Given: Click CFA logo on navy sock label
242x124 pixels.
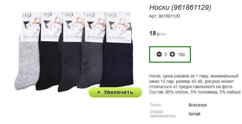Looking at the screenshot, I should pos(112,15).
